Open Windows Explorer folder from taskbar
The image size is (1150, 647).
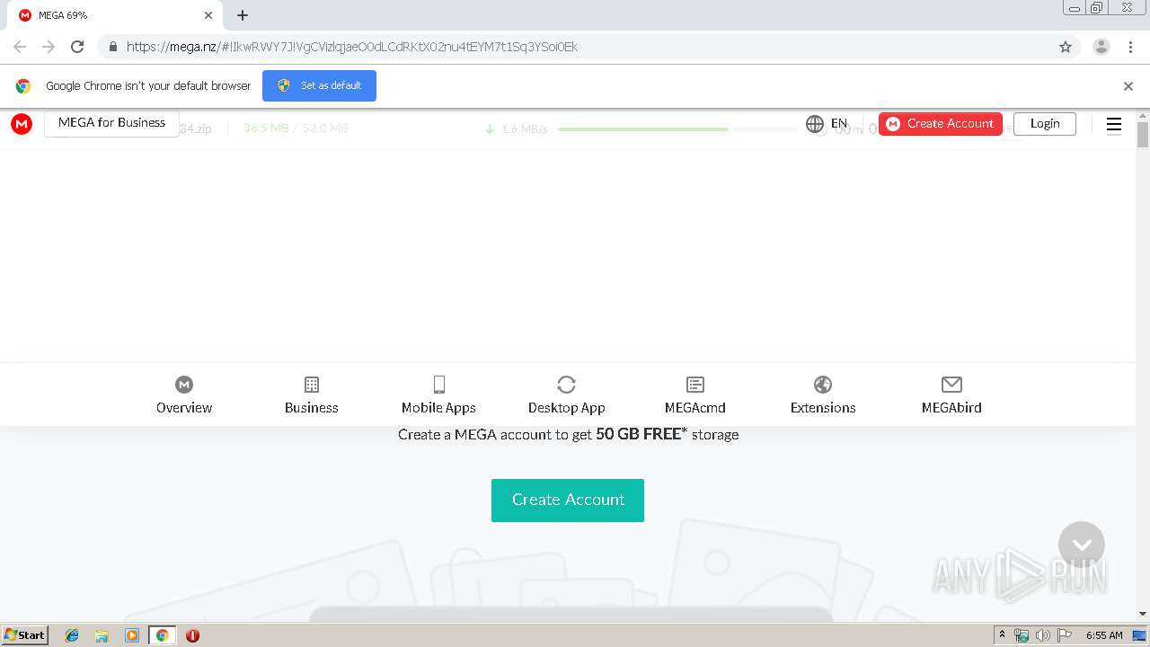[102, 635]
